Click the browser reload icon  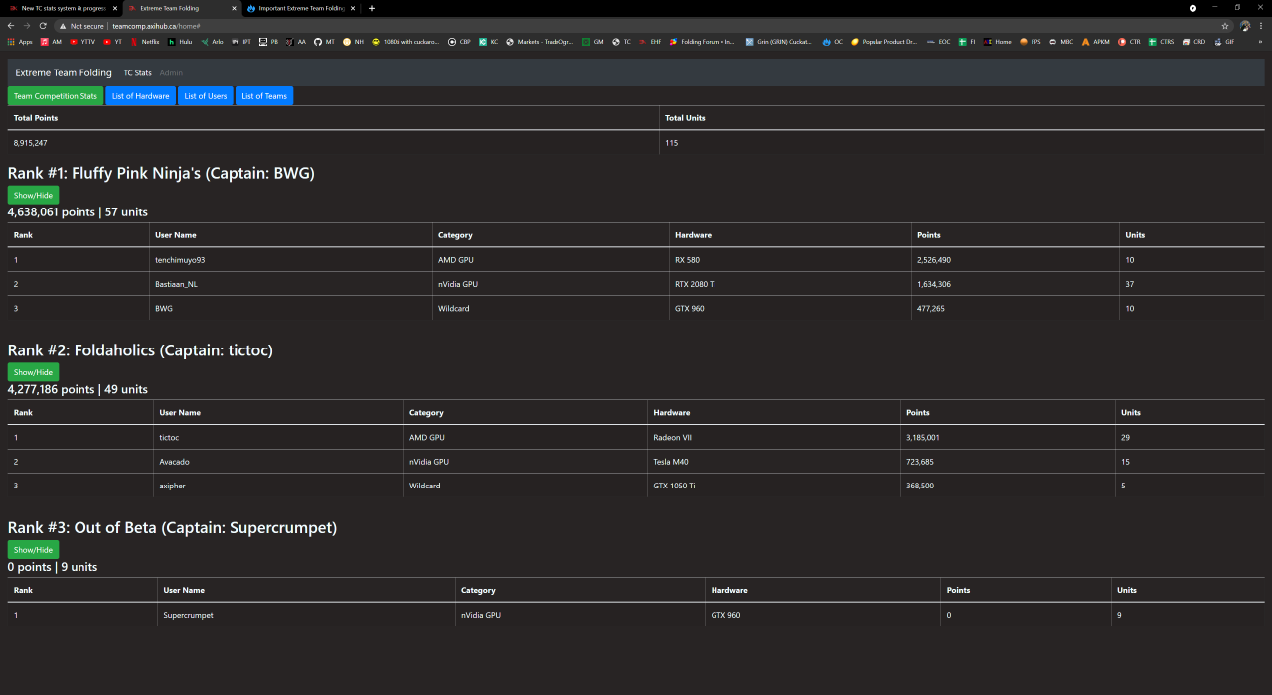point(43,26)
